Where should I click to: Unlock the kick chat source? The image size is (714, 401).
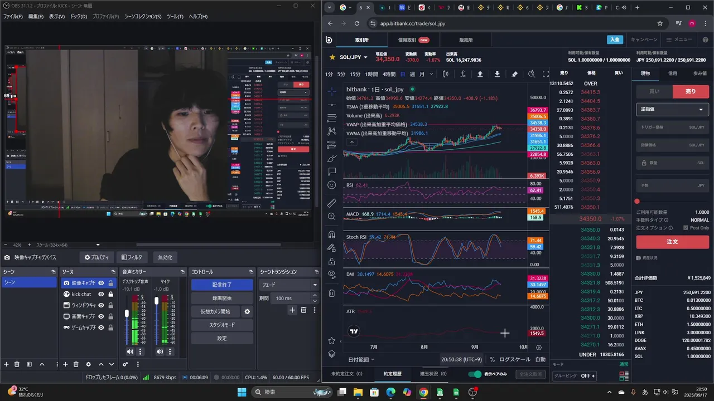111,294
